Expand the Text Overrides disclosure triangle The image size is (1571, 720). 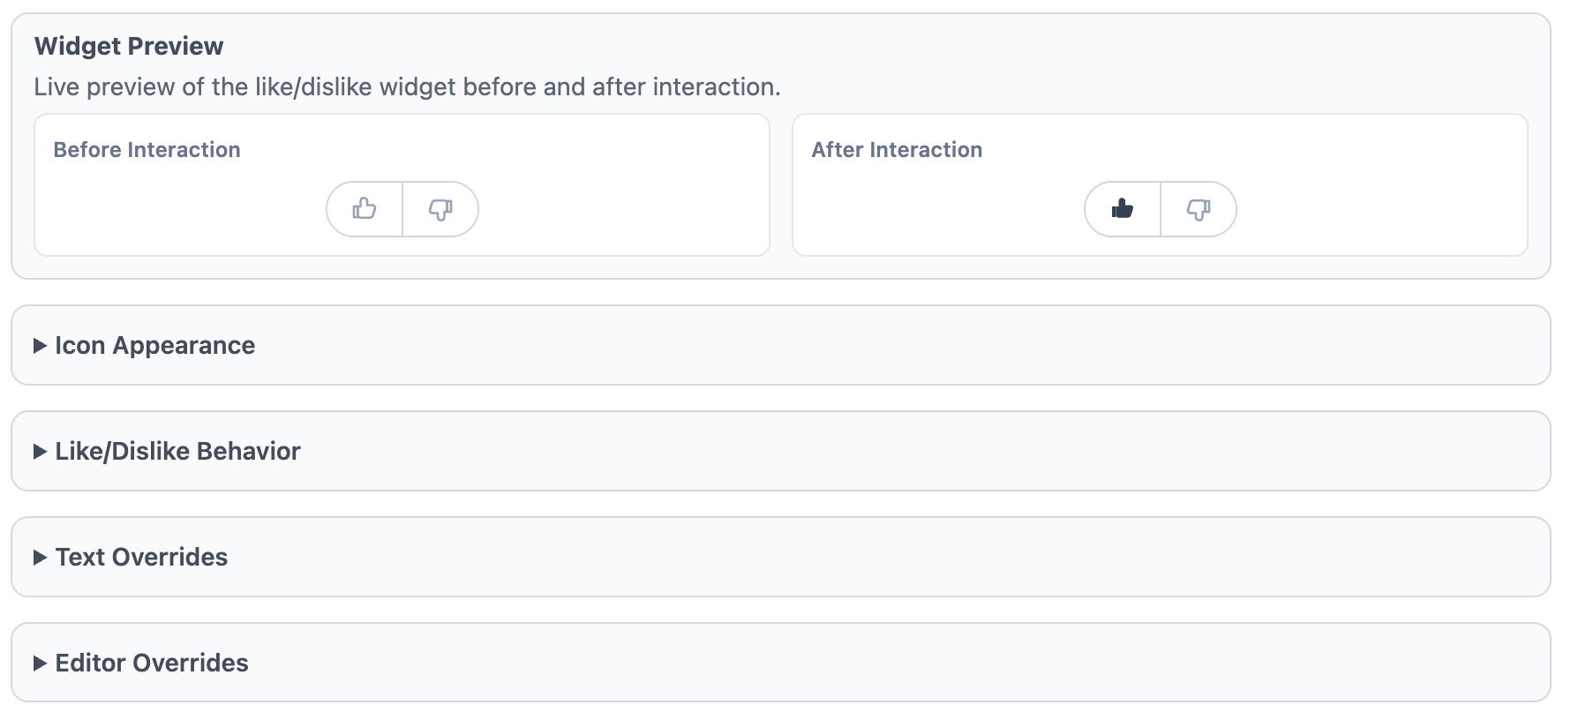click(x=40, y=558)
